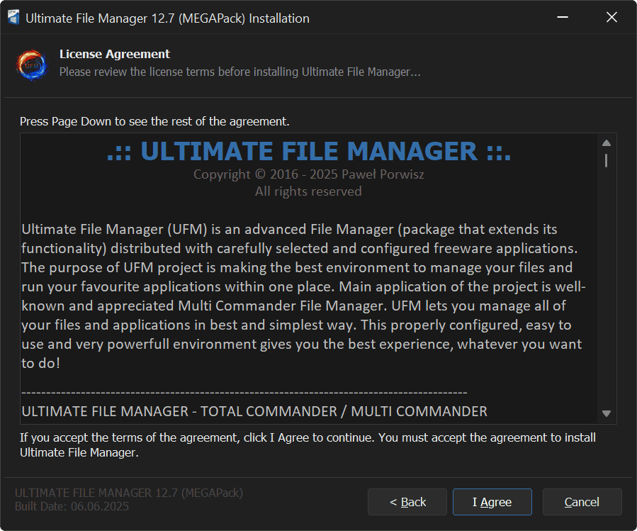Close the installation window
Viewport: 637px width, 531px height.
611,18
